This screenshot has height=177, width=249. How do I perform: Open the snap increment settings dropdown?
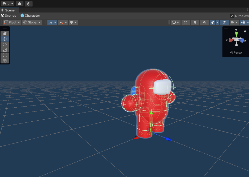coord(73,22)
